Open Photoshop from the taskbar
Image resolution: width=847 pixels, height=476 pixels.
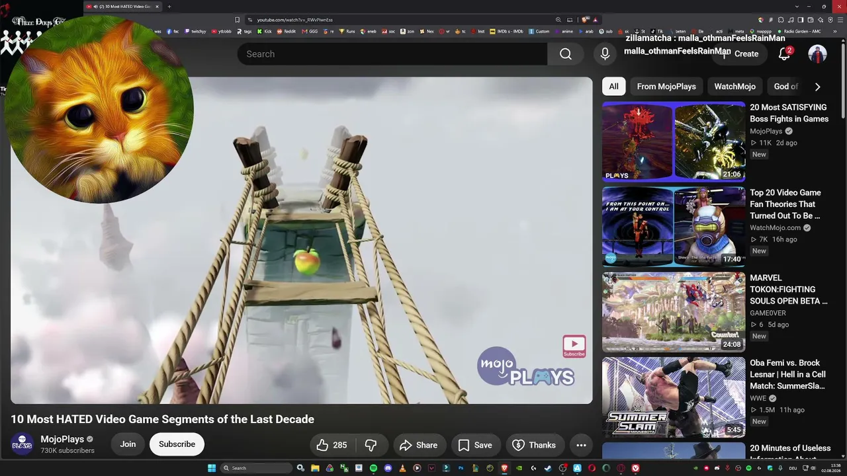(x=461, y=468)
